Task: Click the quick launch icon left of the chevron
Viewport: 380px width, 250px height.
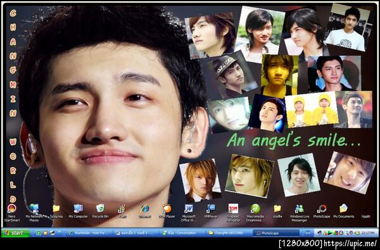Action: pos(52,233)
